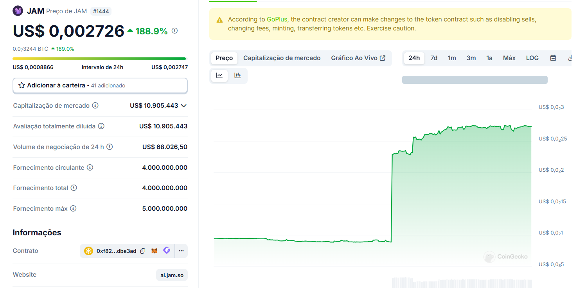Select the 24h time range
This screenshot has height=288, width=586.
[x=414, y=58]
